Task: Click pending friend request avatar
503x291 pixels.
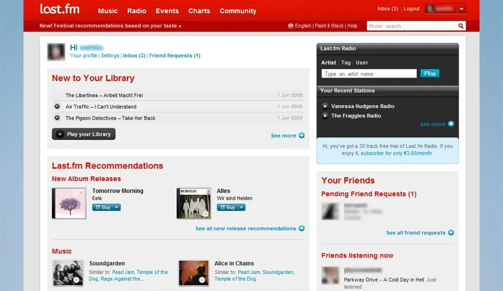Action: coord(330,211)
